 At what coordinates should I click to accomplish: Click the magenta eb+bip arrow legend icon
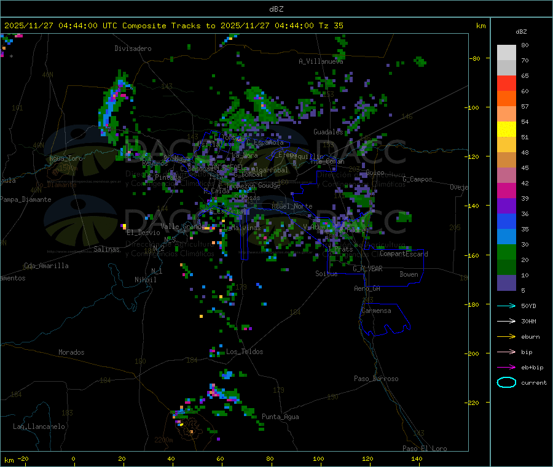(x=506, y=368)
